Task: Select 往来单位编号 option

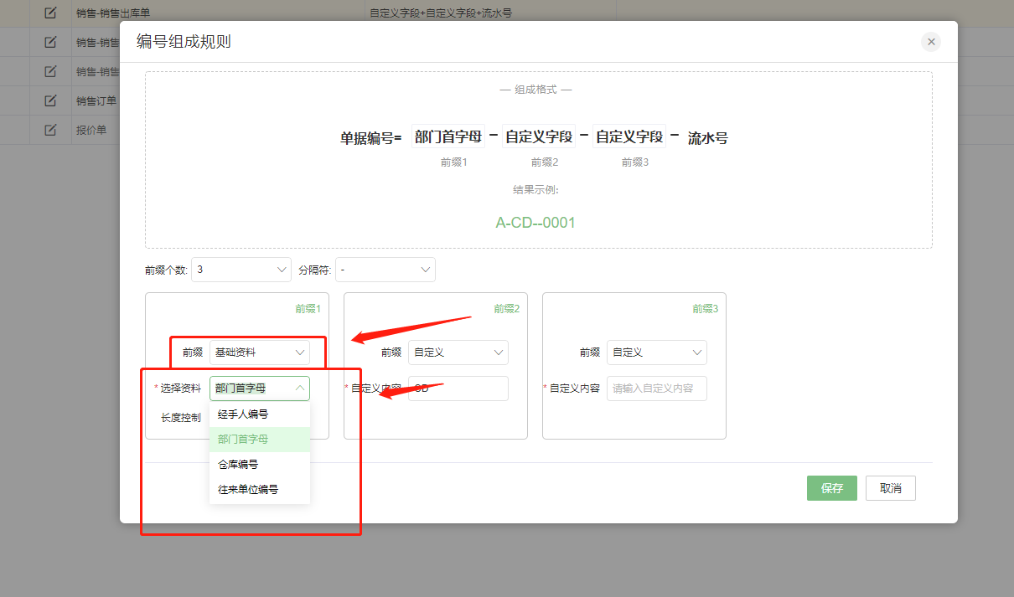Action: (260, 490)
